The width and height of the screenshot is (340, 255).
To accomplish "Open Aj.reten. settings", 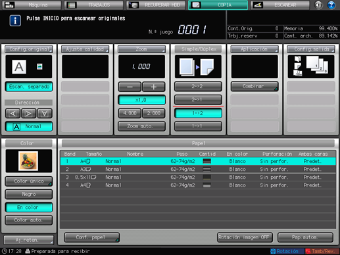I will click(29, 240).
